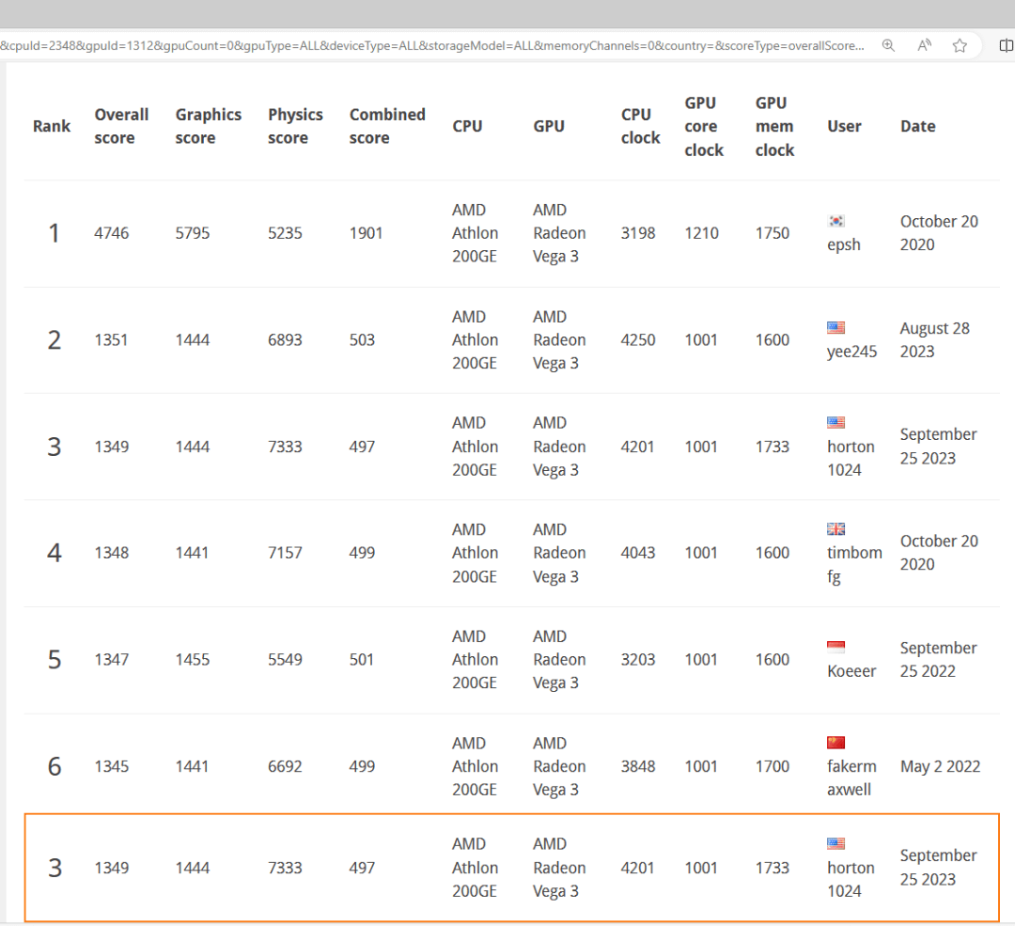Click the rank number 6

click(x=54, y=767)
